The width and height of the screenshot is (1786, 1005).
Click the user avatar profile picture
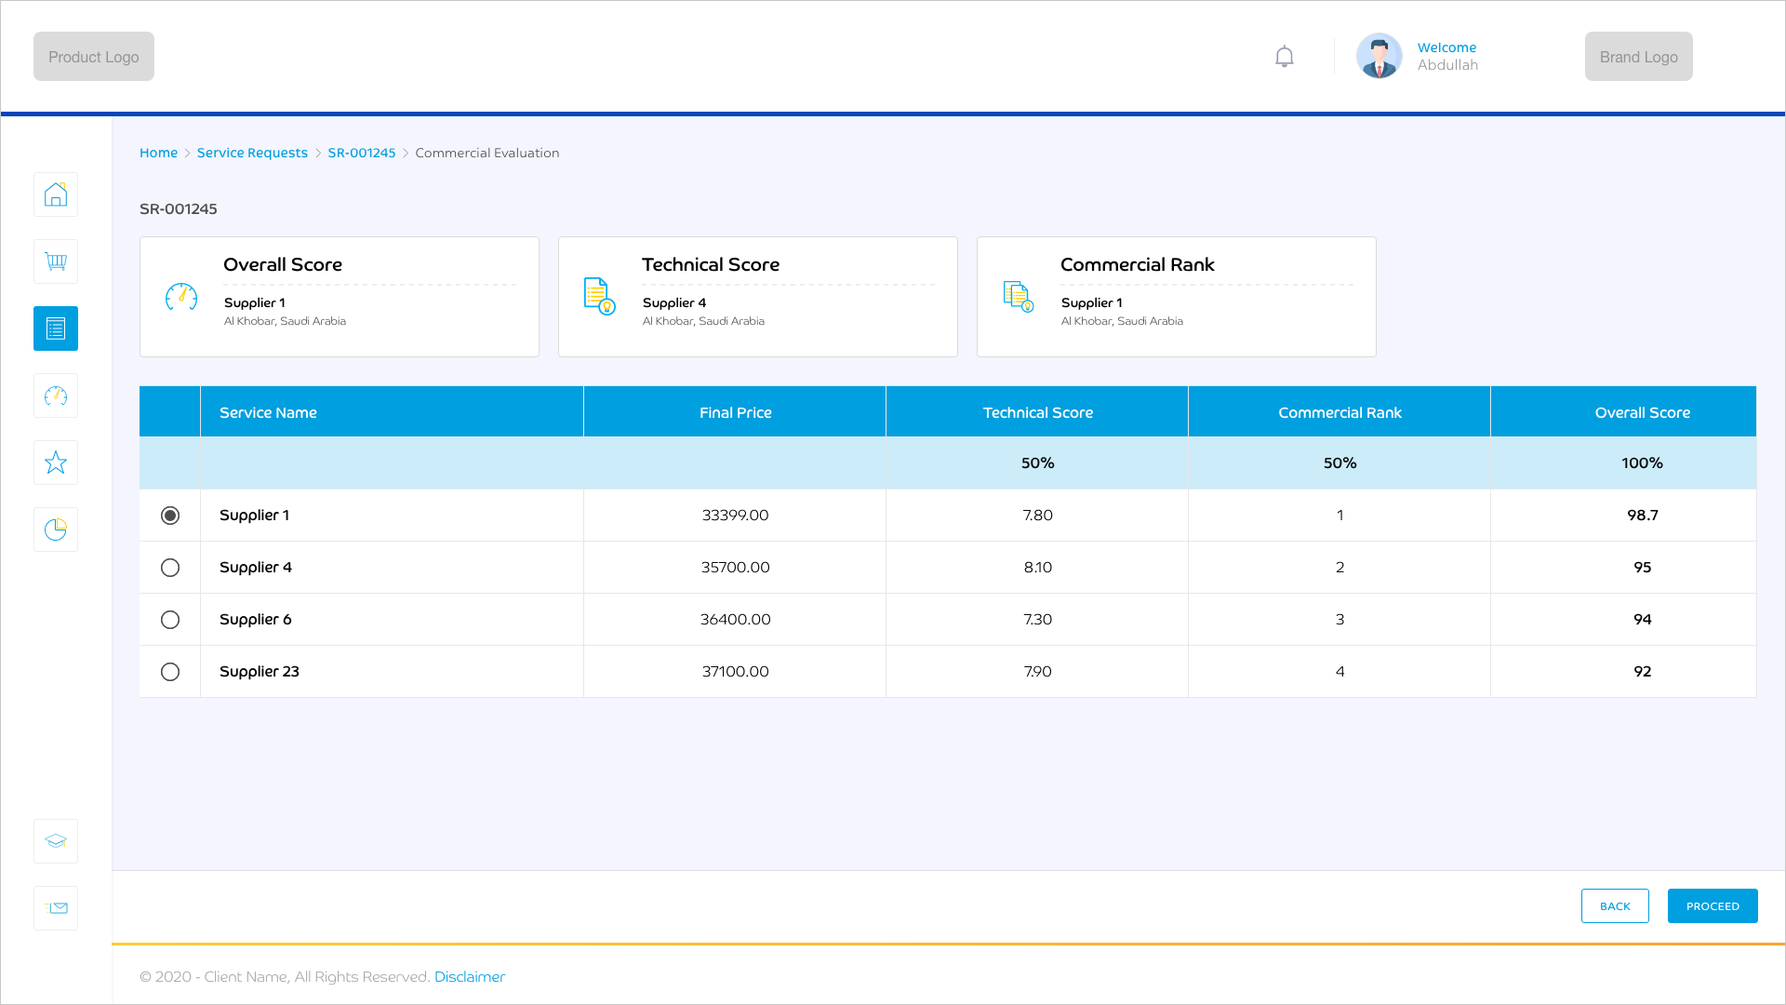pyautogui.click(x=1379, y=57)
